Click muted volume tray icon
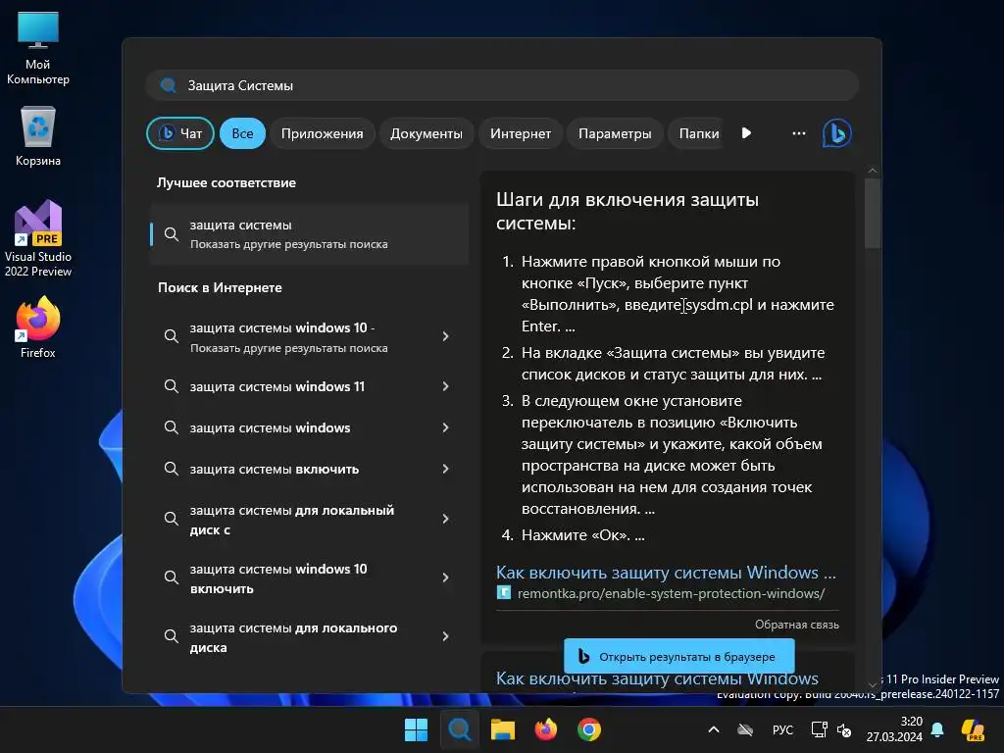 pos(844,729)
